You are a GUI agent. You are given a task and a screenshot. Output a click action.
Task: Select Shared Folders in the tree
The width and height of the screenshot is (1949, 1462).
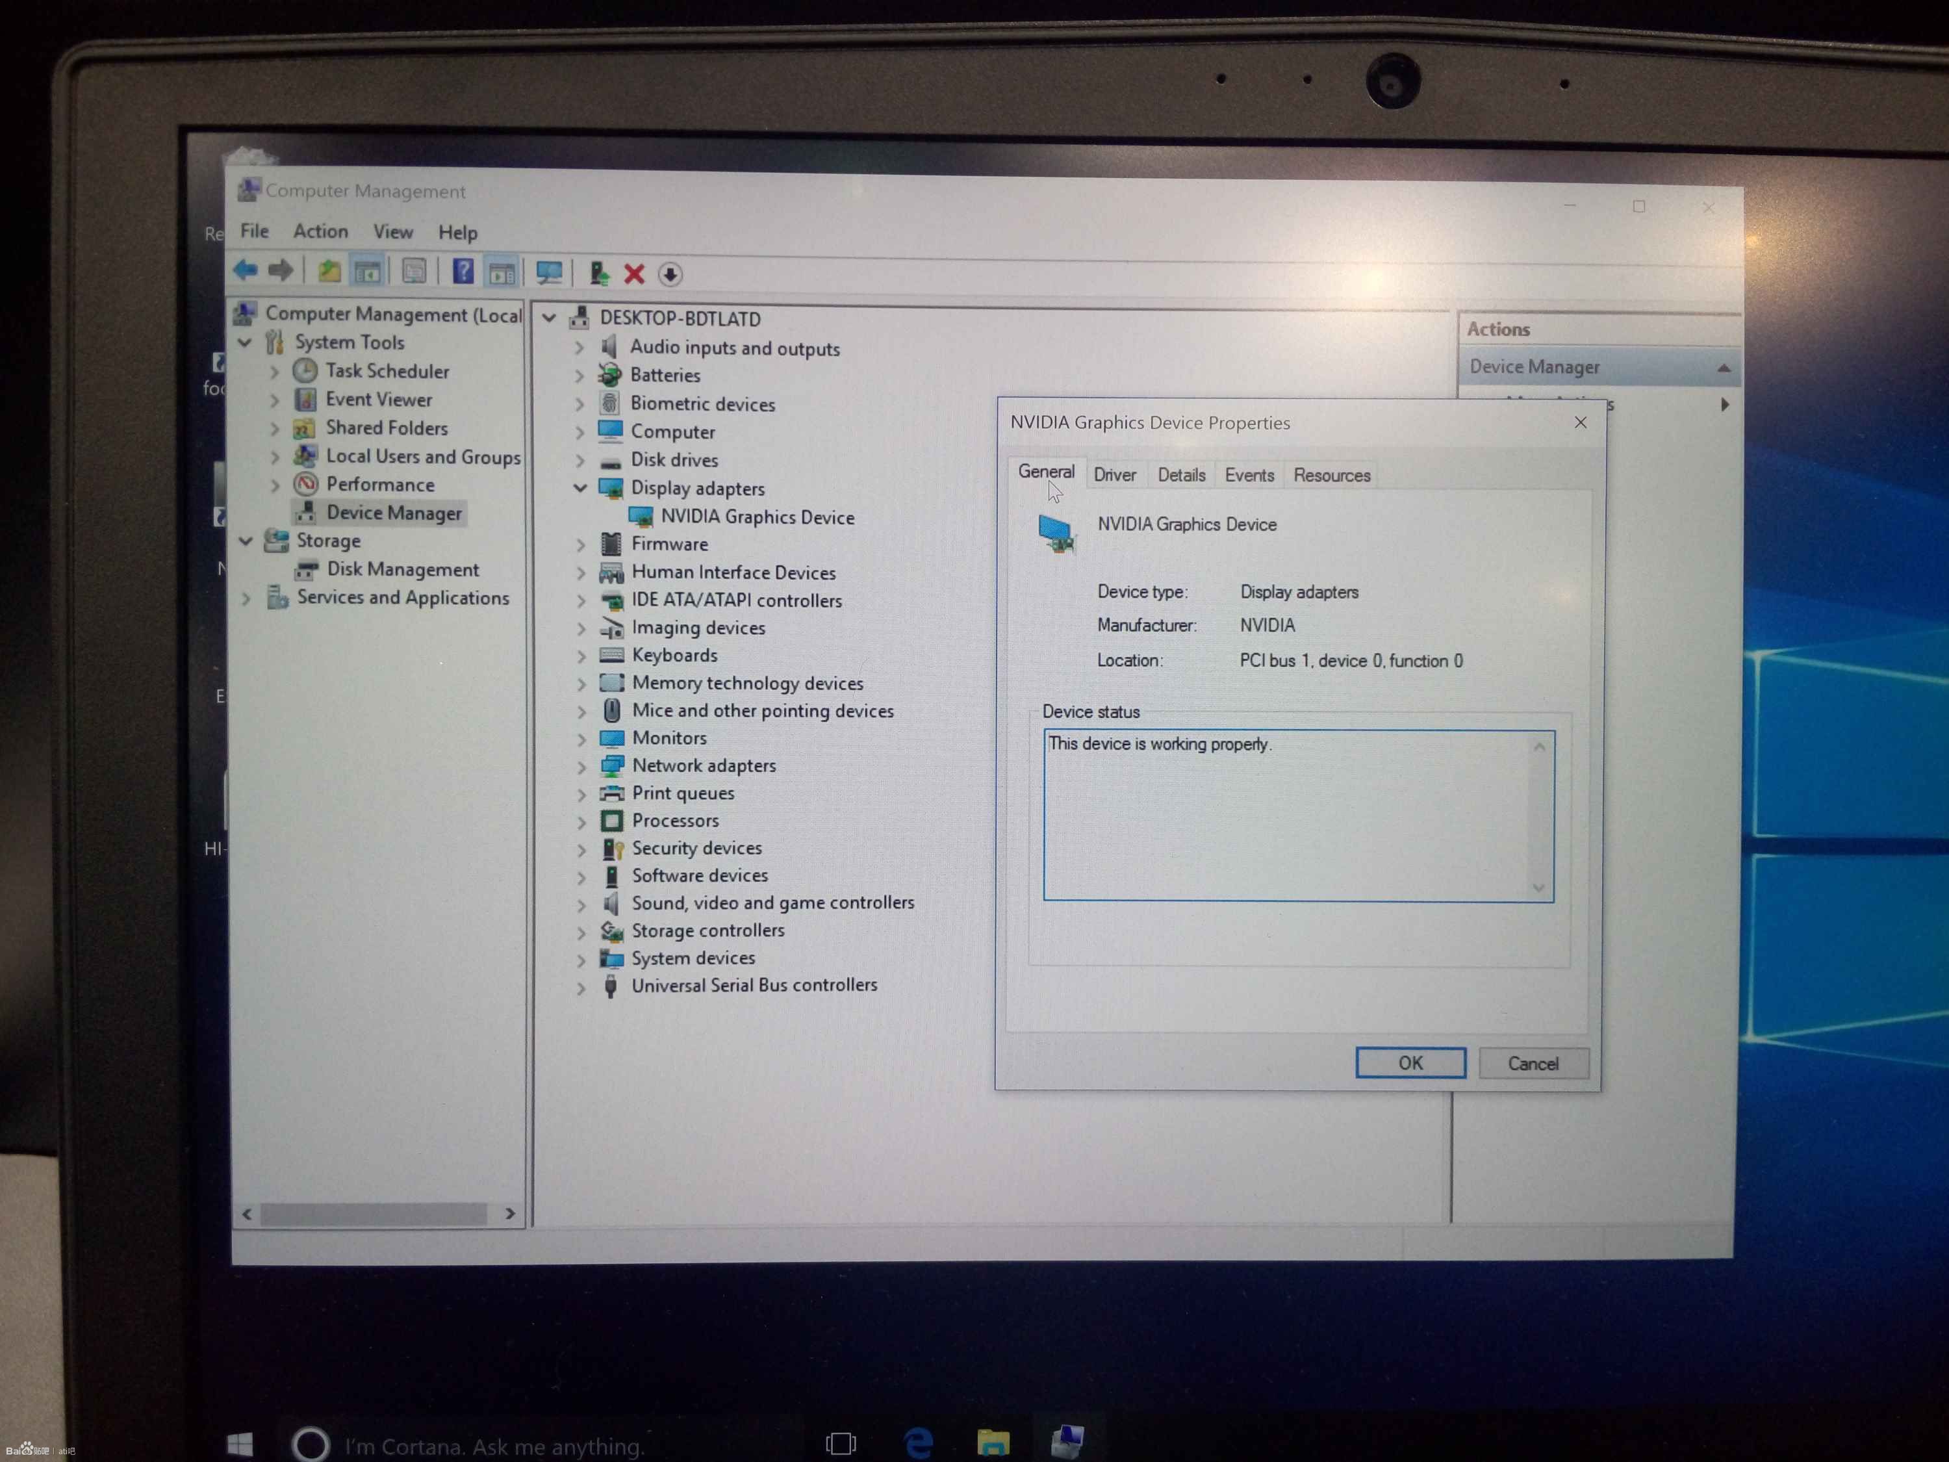point(387,428)
